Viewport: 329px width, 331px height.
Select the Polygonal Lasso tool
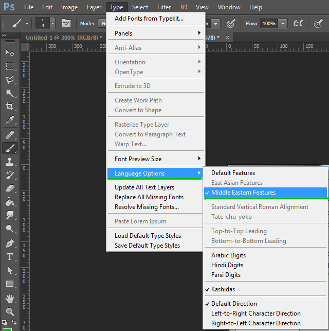(x=10, y=80)
